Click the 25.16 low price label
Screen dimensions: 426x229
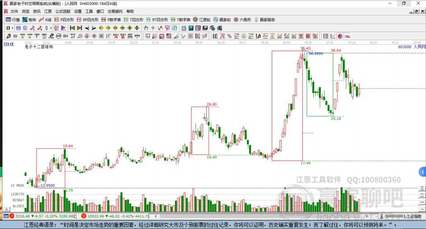(336, 119)
